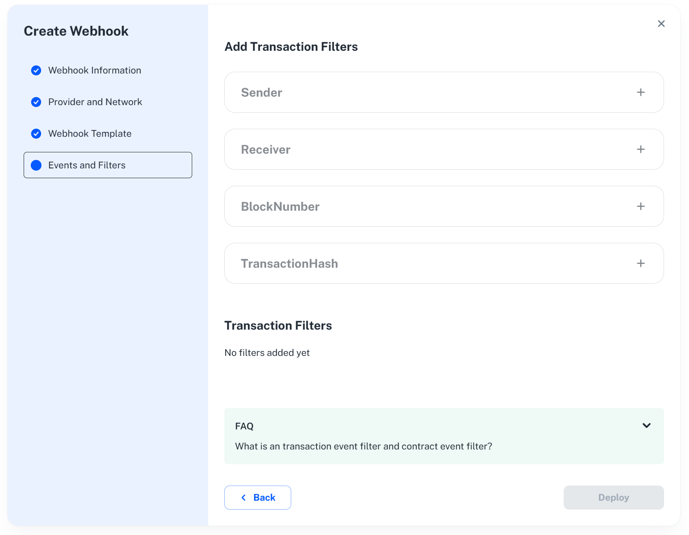Click the plus icon on the Receiver filter

click(x=640, y=149)
